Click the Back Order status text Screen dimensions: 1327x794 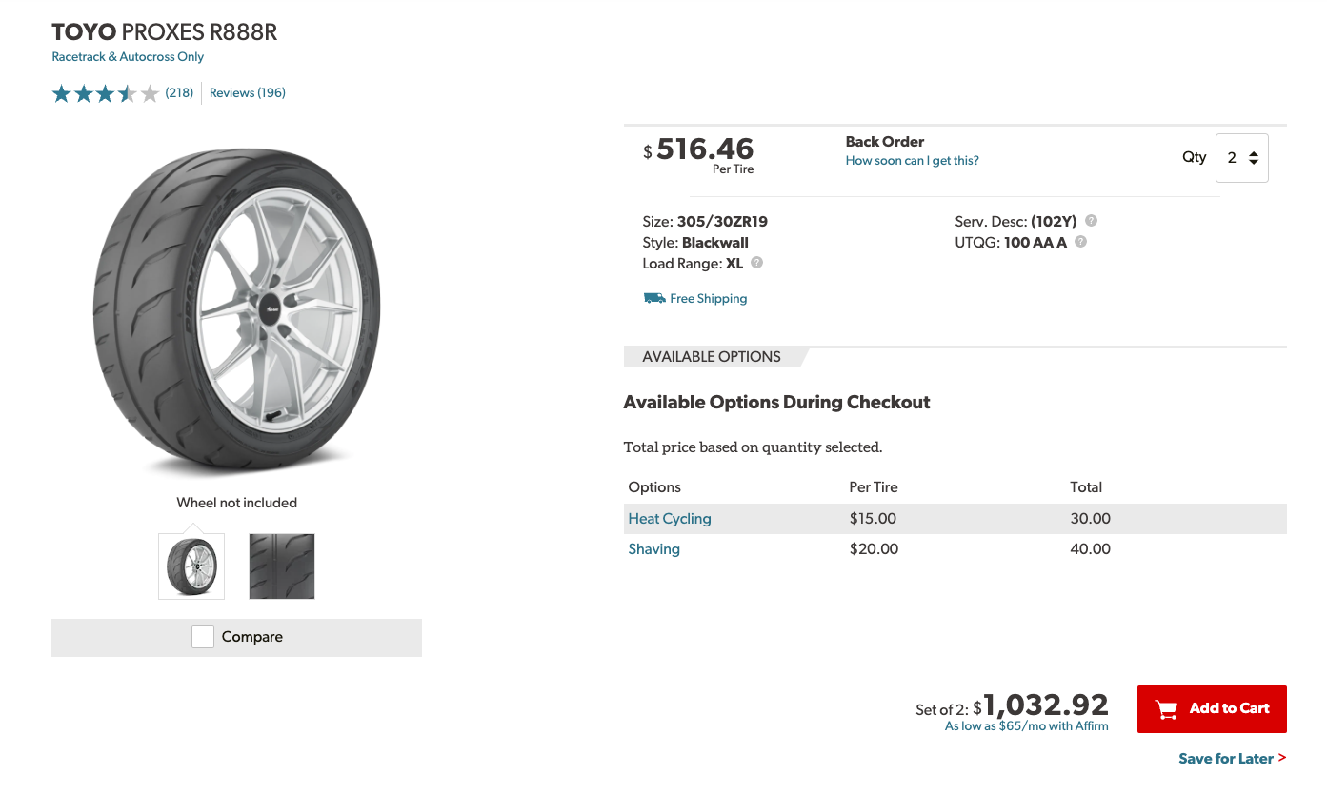[885, 142]
